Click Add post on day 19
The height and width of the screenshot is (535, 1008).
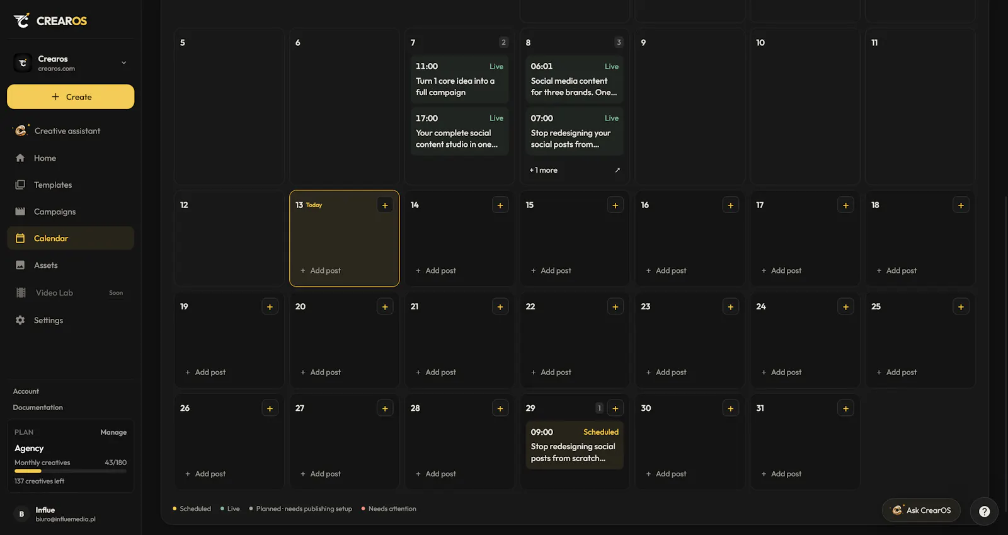(x=205, y=372)
